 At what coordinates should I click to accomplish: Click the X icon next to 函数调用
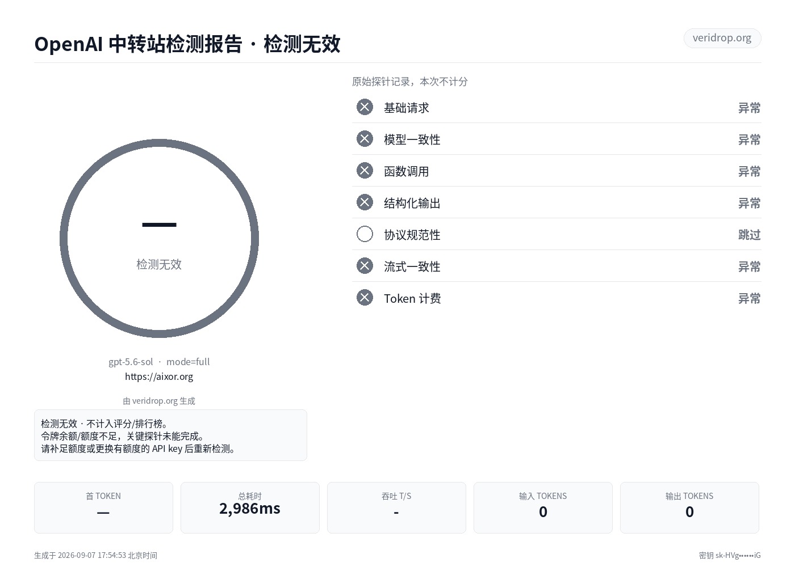coord(365,171)
